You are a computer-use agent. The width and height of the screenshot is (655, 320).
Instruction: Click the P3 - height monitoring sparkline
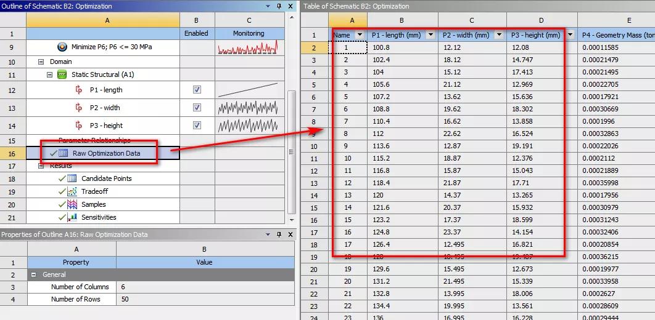[x=248, y=126]
